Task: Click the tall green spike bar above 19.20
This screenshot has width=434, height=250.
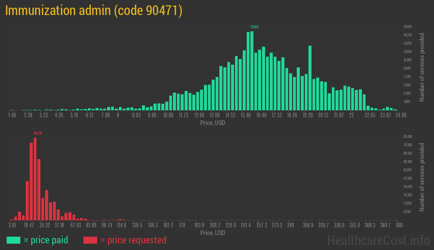Action: click(310, 78)
